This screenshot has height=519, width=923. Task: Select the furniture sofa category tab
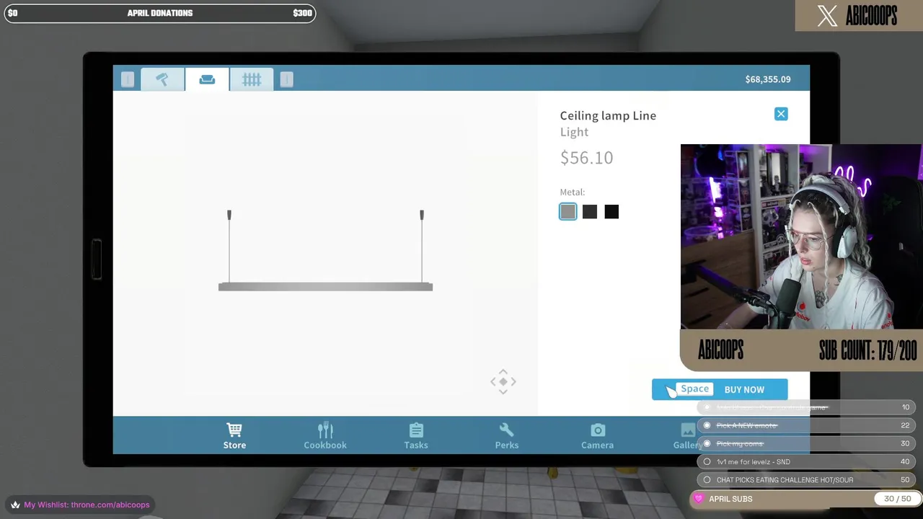(x=207, y=79)
